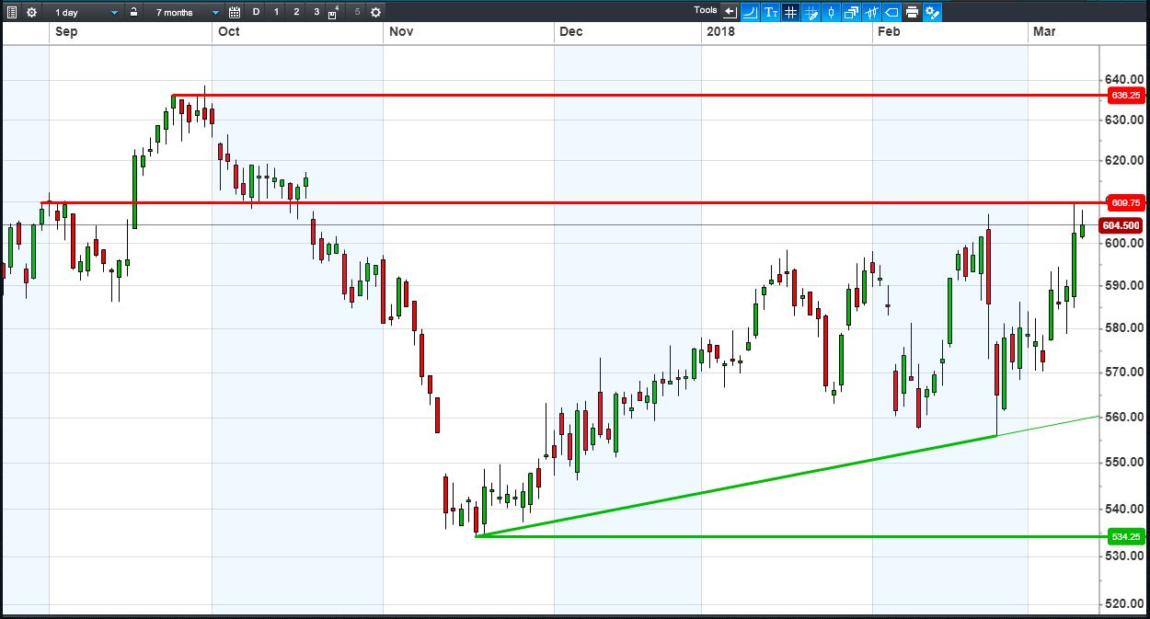Print the chart
The height and width of the screenshot is (619, 1150).
912,12
